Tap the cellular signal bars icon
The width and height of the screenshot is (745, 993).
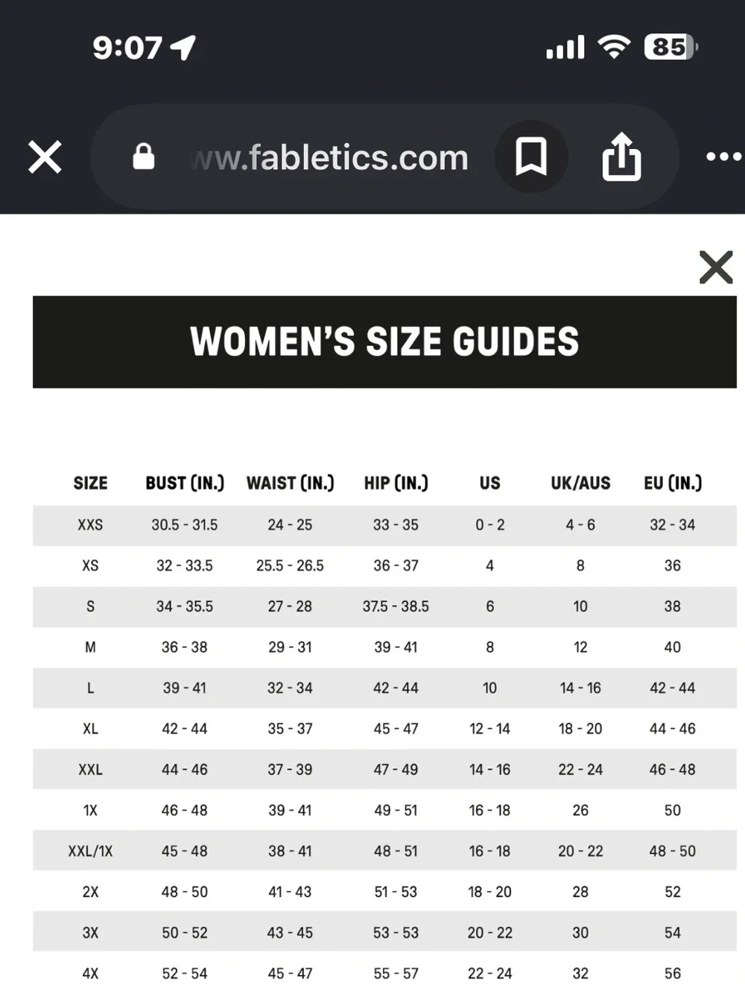click(x=565, y=47)
